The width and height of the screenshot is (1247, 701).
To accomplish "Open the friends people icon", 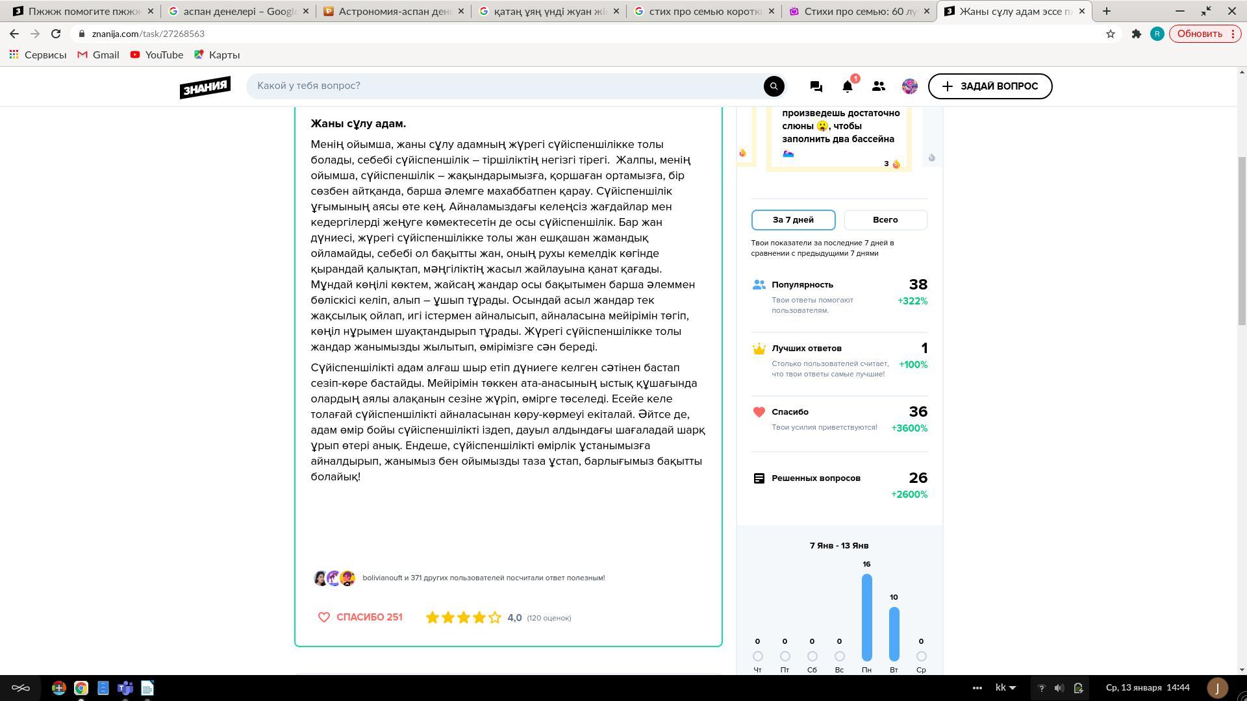I will [878, 86].
